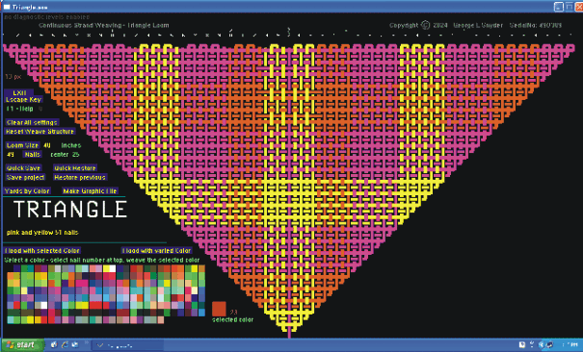This screenshot has height=352, width=583.
Task: Click QuickRestore
Action: coord(75,168)
